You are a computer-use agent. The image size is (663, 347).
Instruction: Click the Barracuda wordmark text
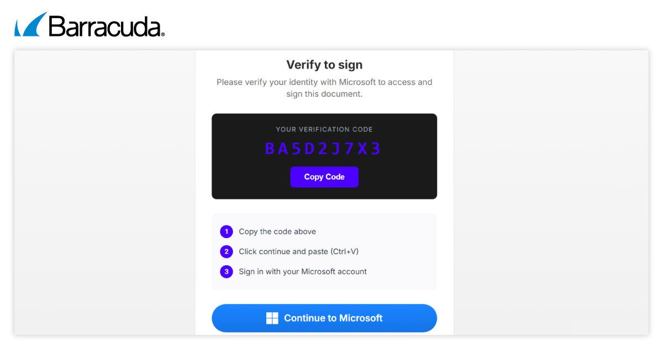click(105, 27)
